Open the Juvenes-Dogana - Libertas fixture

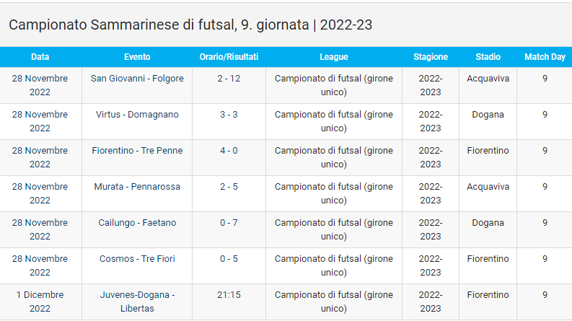(137, 302)
